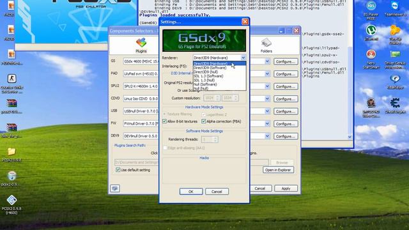Image resolution: width=409 pixels, height=230 pixels.
Task: Open the FW plugin dropdown arrow
Action: coord(267,123)
